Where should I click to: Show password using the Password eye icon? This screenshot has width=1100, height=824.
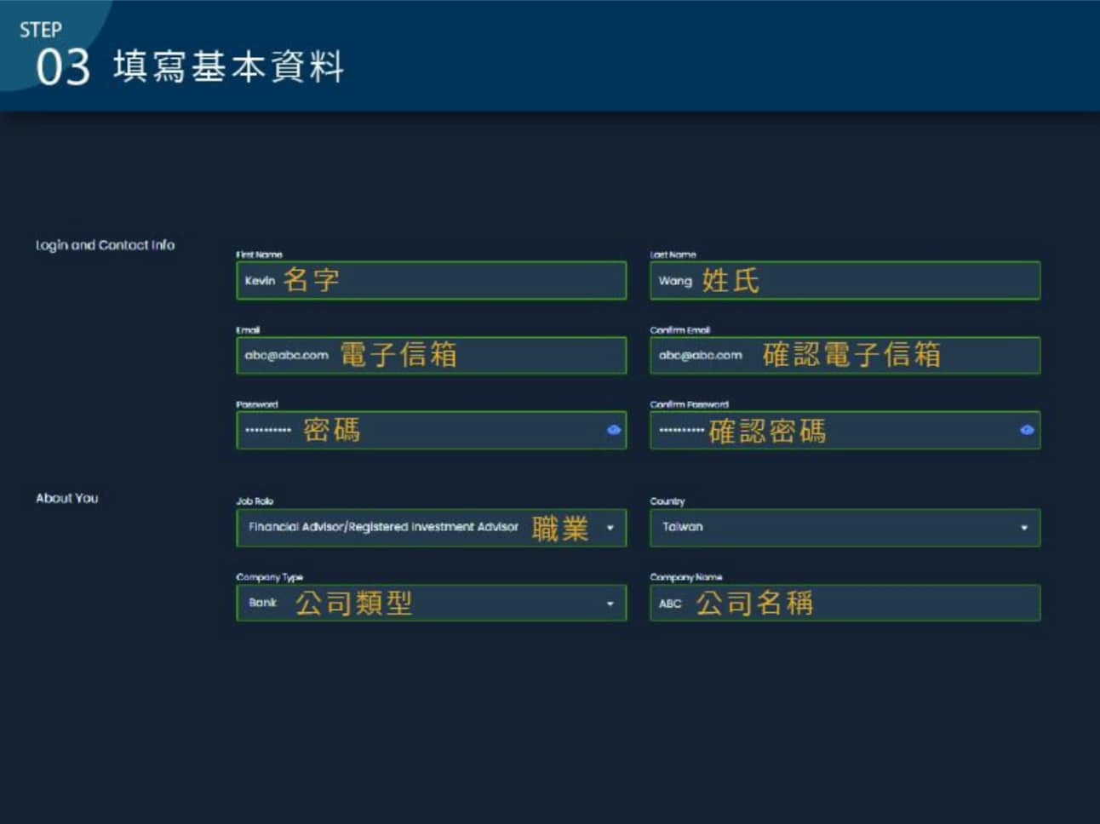tap(613, 430)
